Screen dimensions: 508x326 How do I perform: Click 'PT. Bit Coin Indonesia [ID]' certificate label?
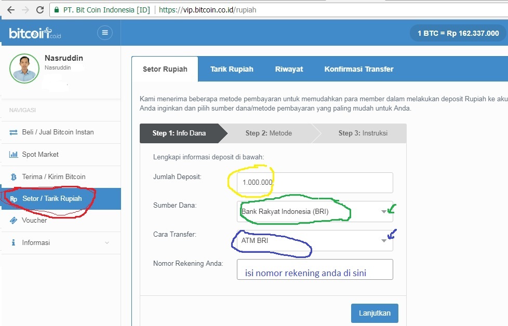[106, 10]
